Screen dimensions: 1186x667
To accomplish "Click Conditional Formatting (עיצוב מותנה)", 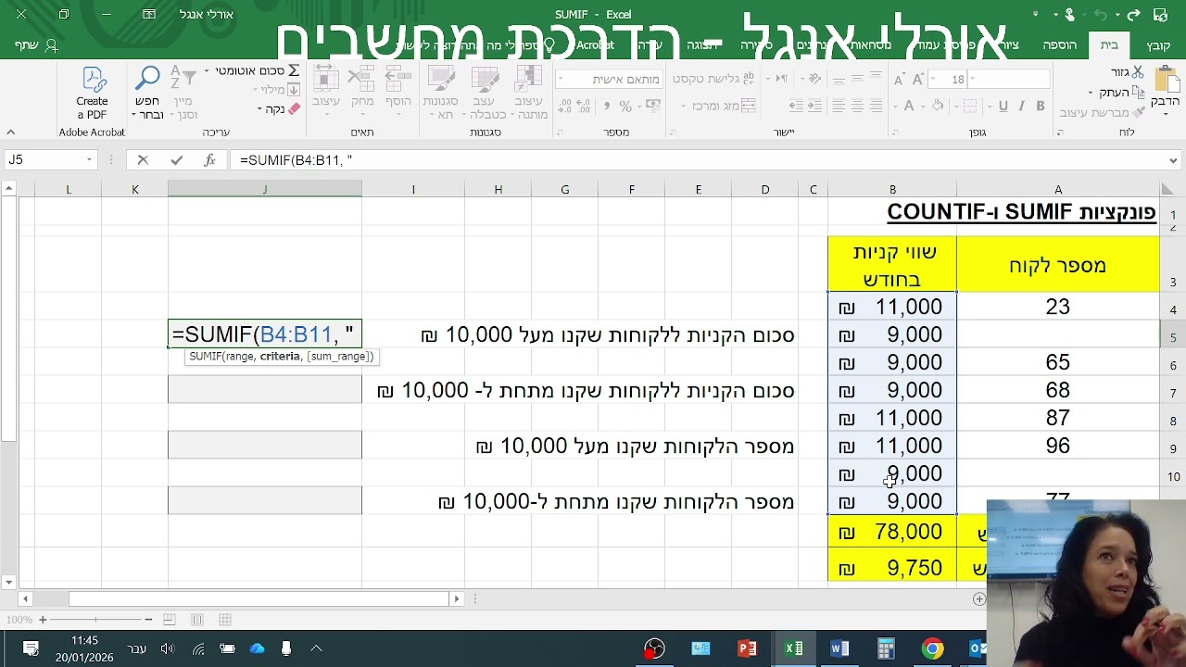I will pyautogui.click(x=529, y=93).
